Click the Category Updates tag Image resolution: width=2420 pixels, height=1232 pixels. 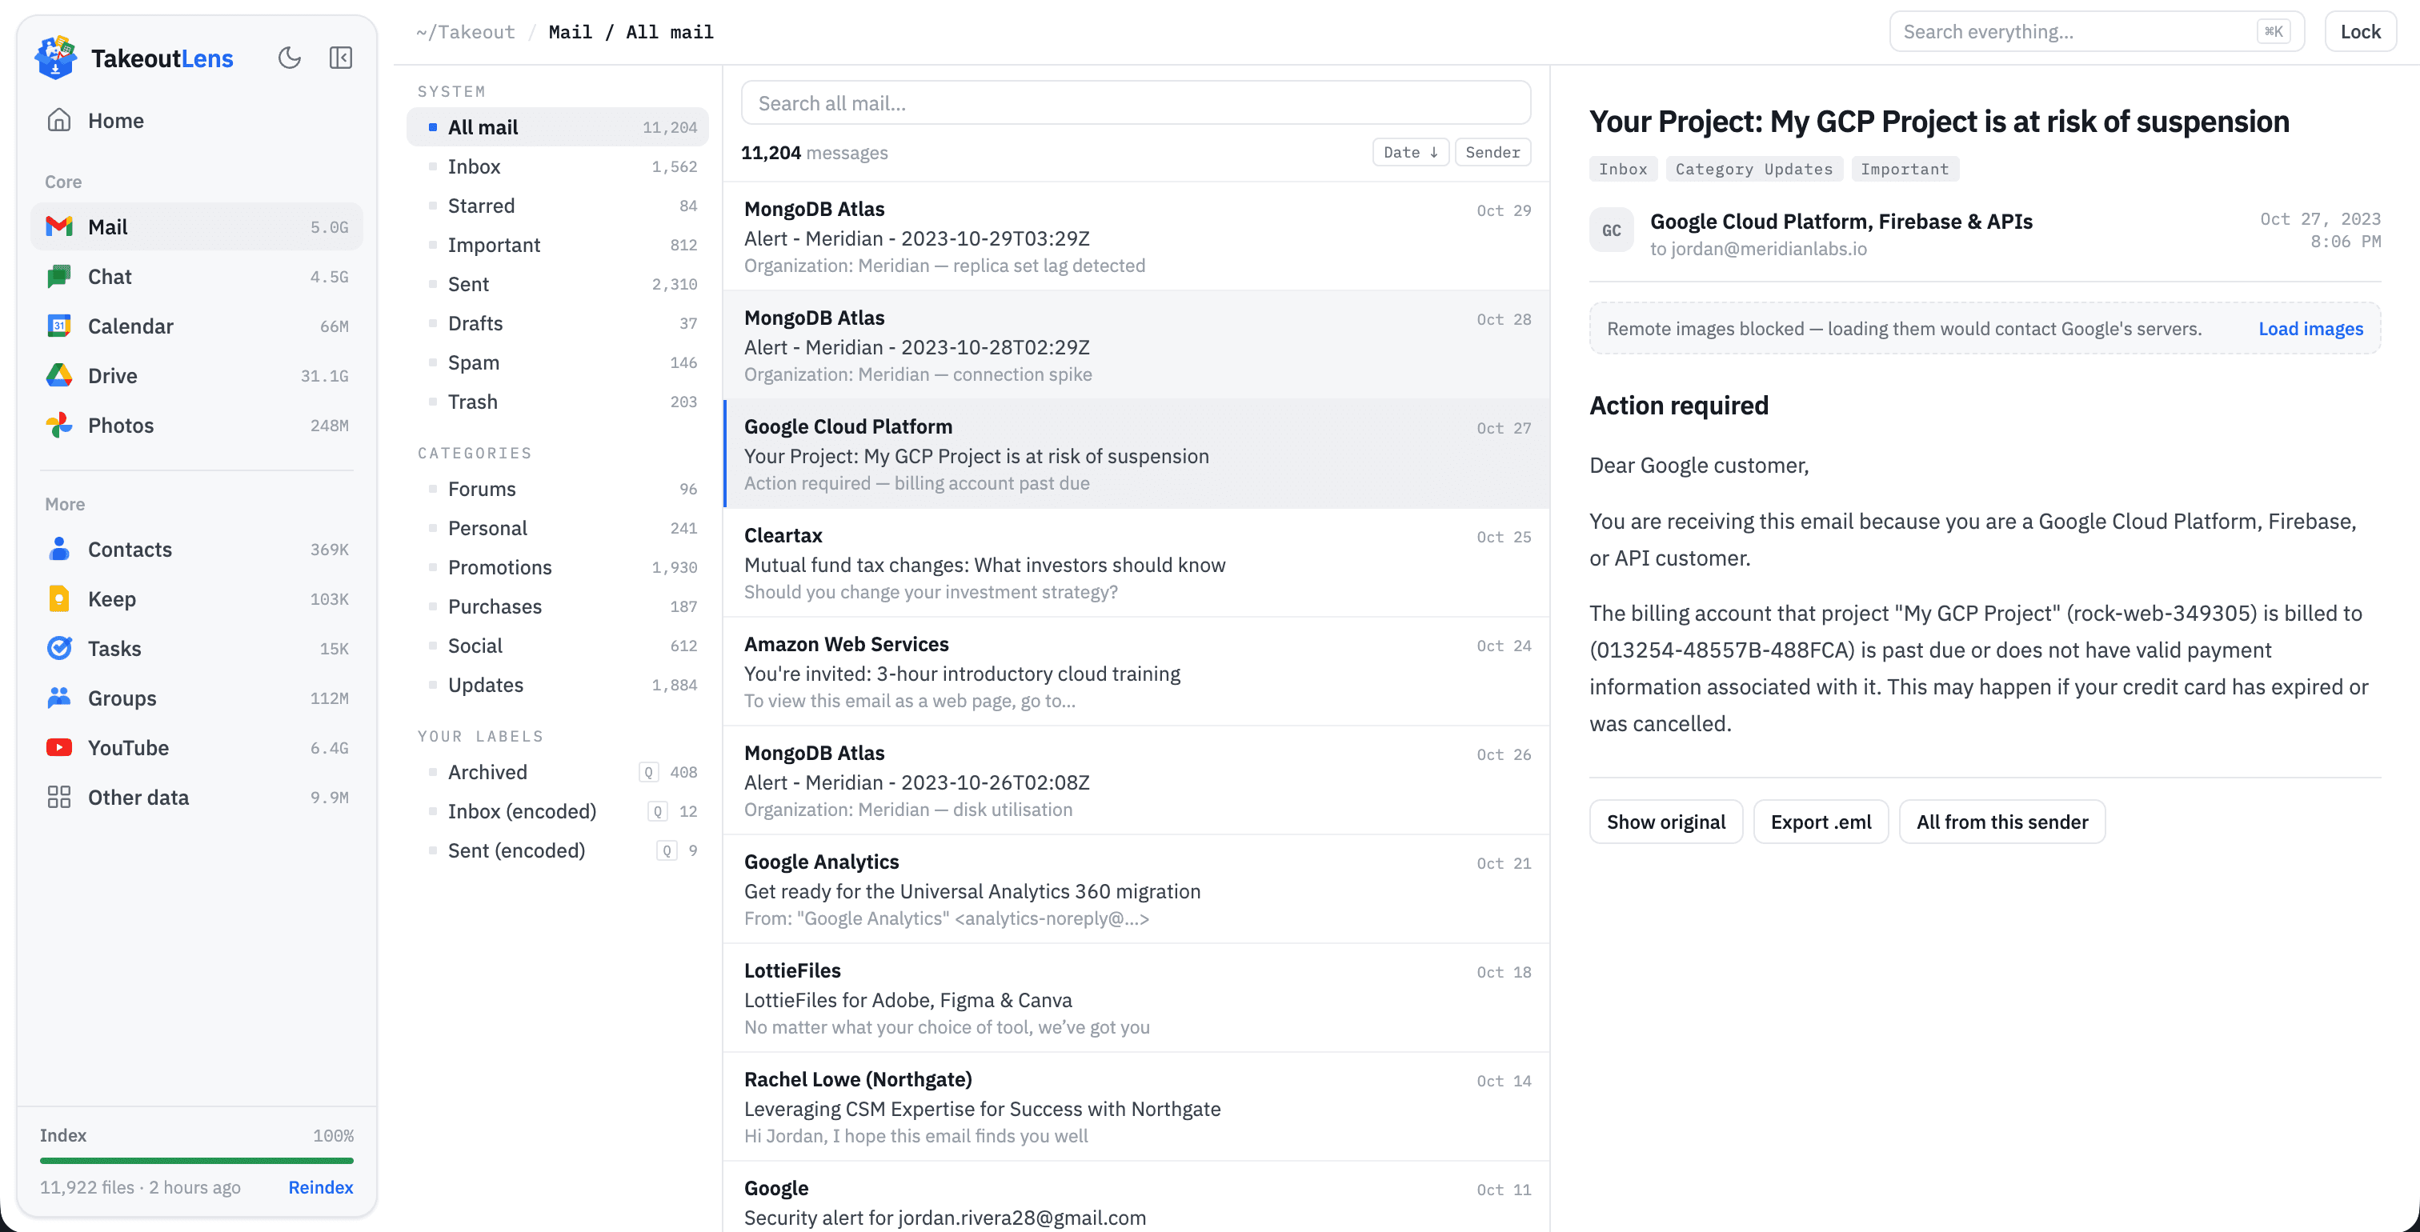click(1754, 169)
